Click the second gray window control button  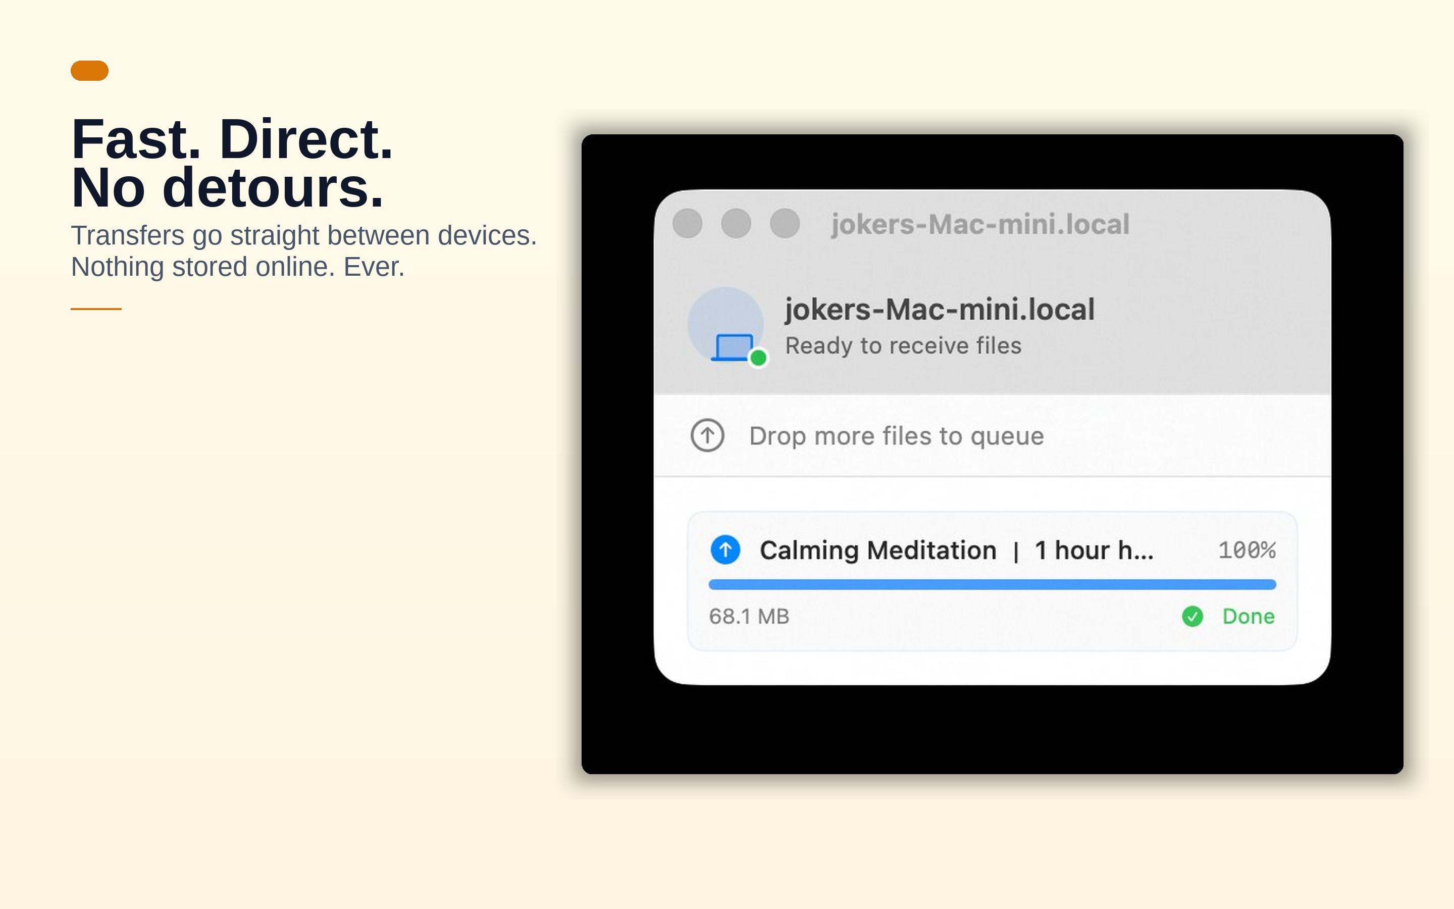tap(736, 224)
